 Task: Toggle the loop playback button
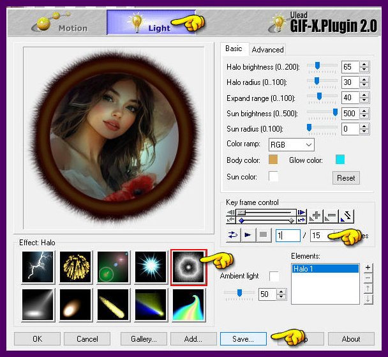click(233, 235)
